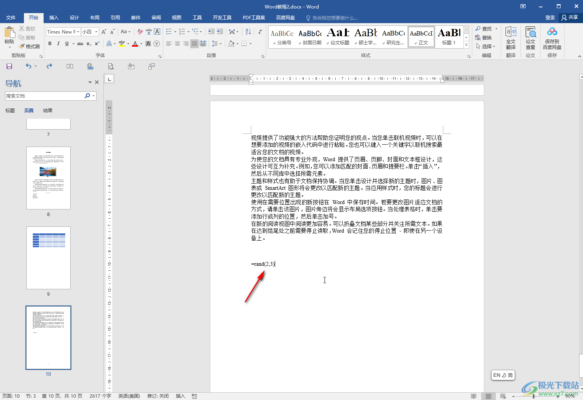
Task: Click the search magnifier in navigation box
Action: [87, 96]
